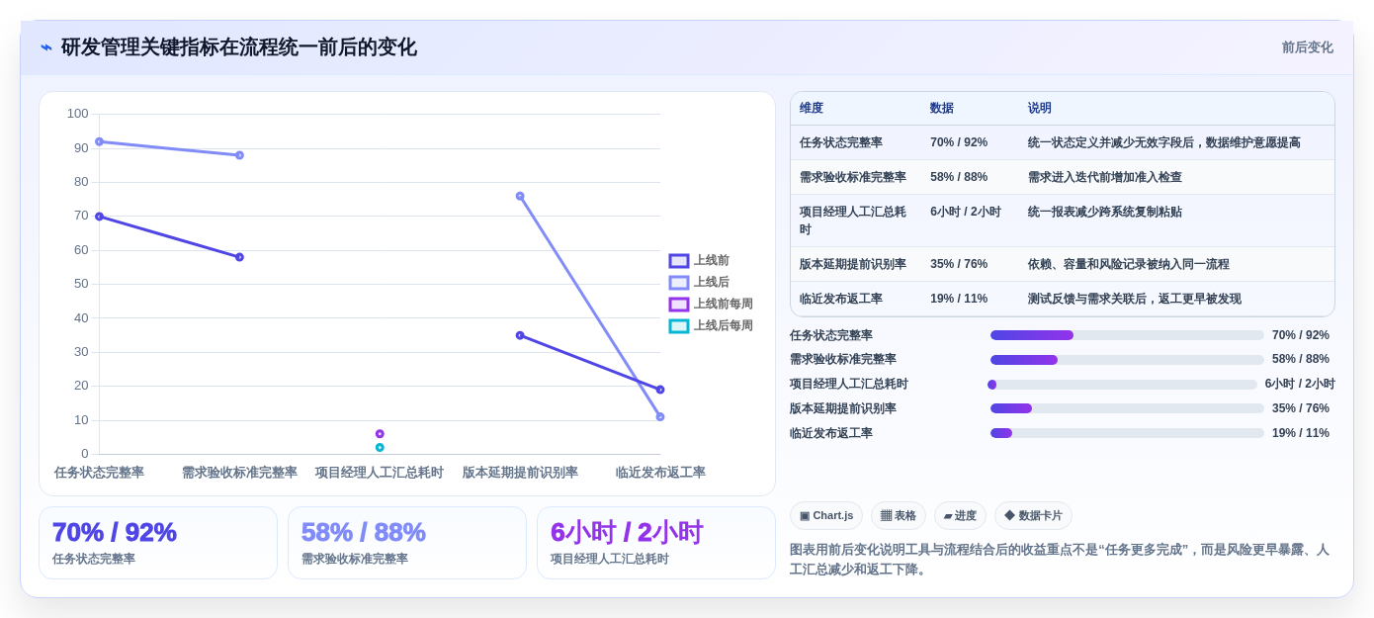Click the 任务状态完整率 progress row label

(831, 335)
